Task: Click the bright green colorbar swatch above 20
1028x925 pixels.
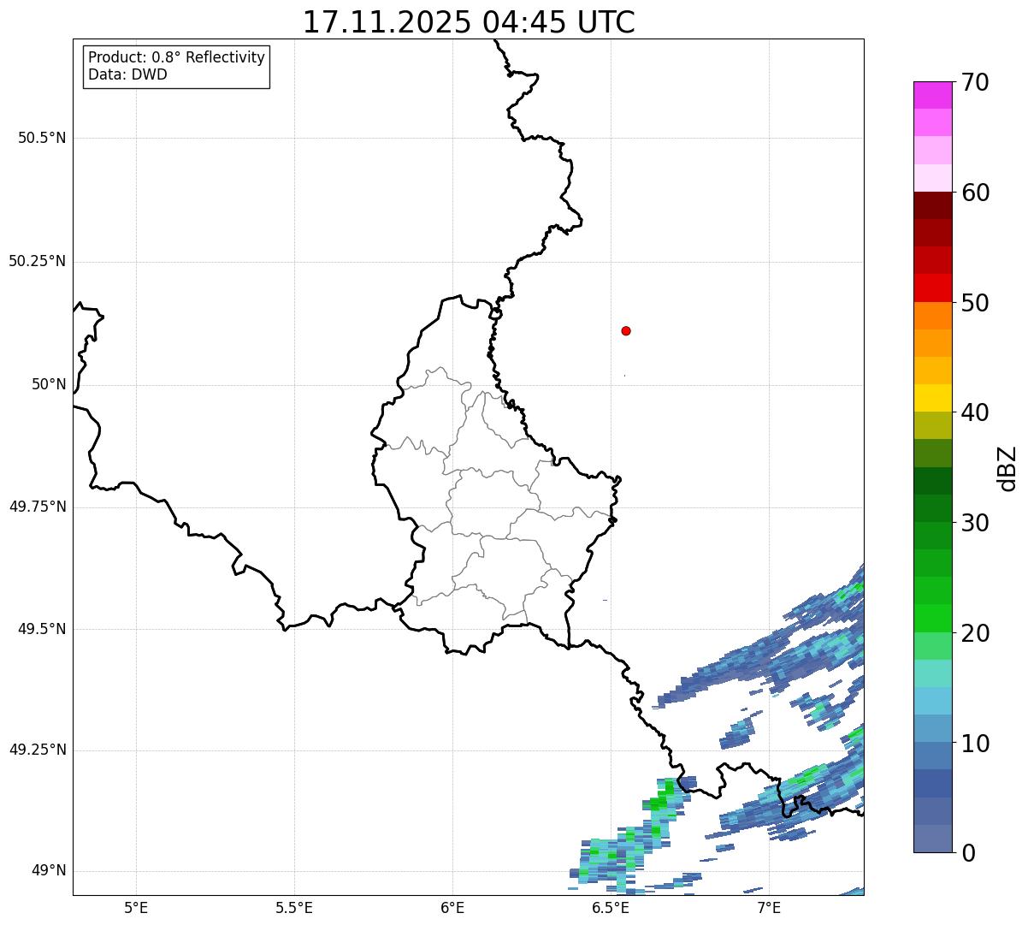Action: point(932,618)
